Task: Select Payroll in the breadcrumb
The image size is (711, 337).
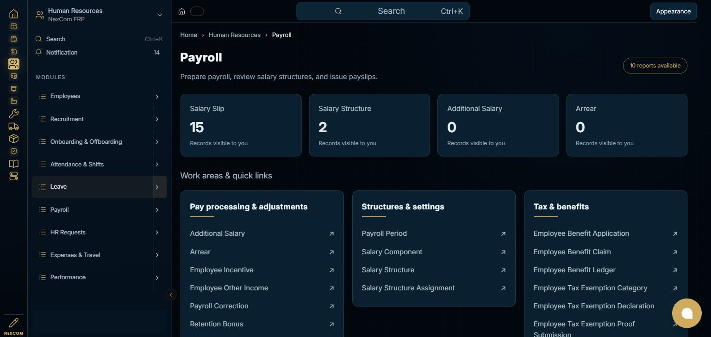Action: tap(282, 35)
